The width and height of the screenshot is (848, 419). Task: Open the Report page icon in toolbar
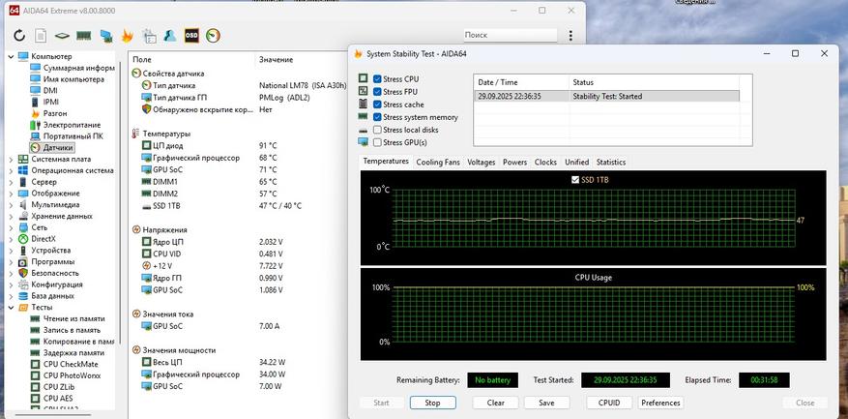(x=41, y=36)
